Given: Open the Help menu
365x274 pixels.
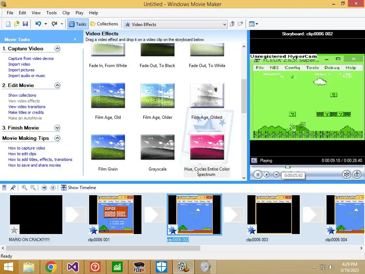Looking at the screenshot, I should point(94,13).
